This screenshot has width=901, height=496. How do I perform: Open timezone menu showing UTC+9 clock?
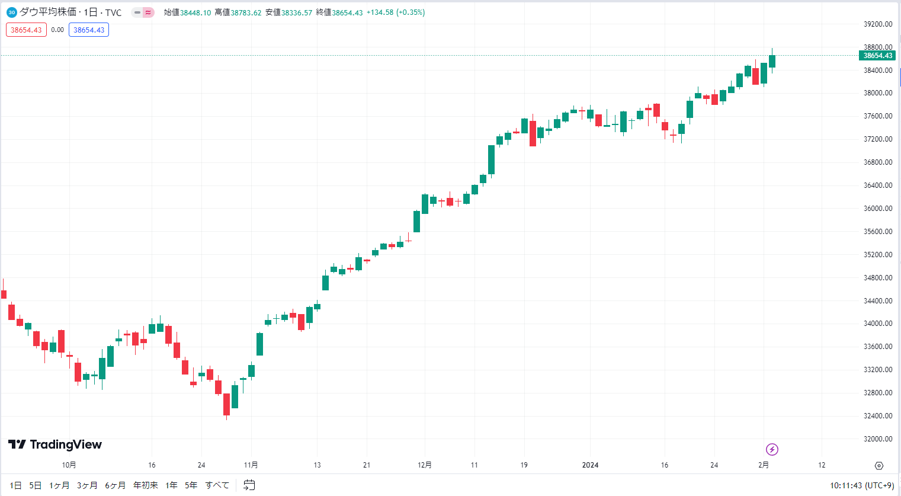coord(862,485)
